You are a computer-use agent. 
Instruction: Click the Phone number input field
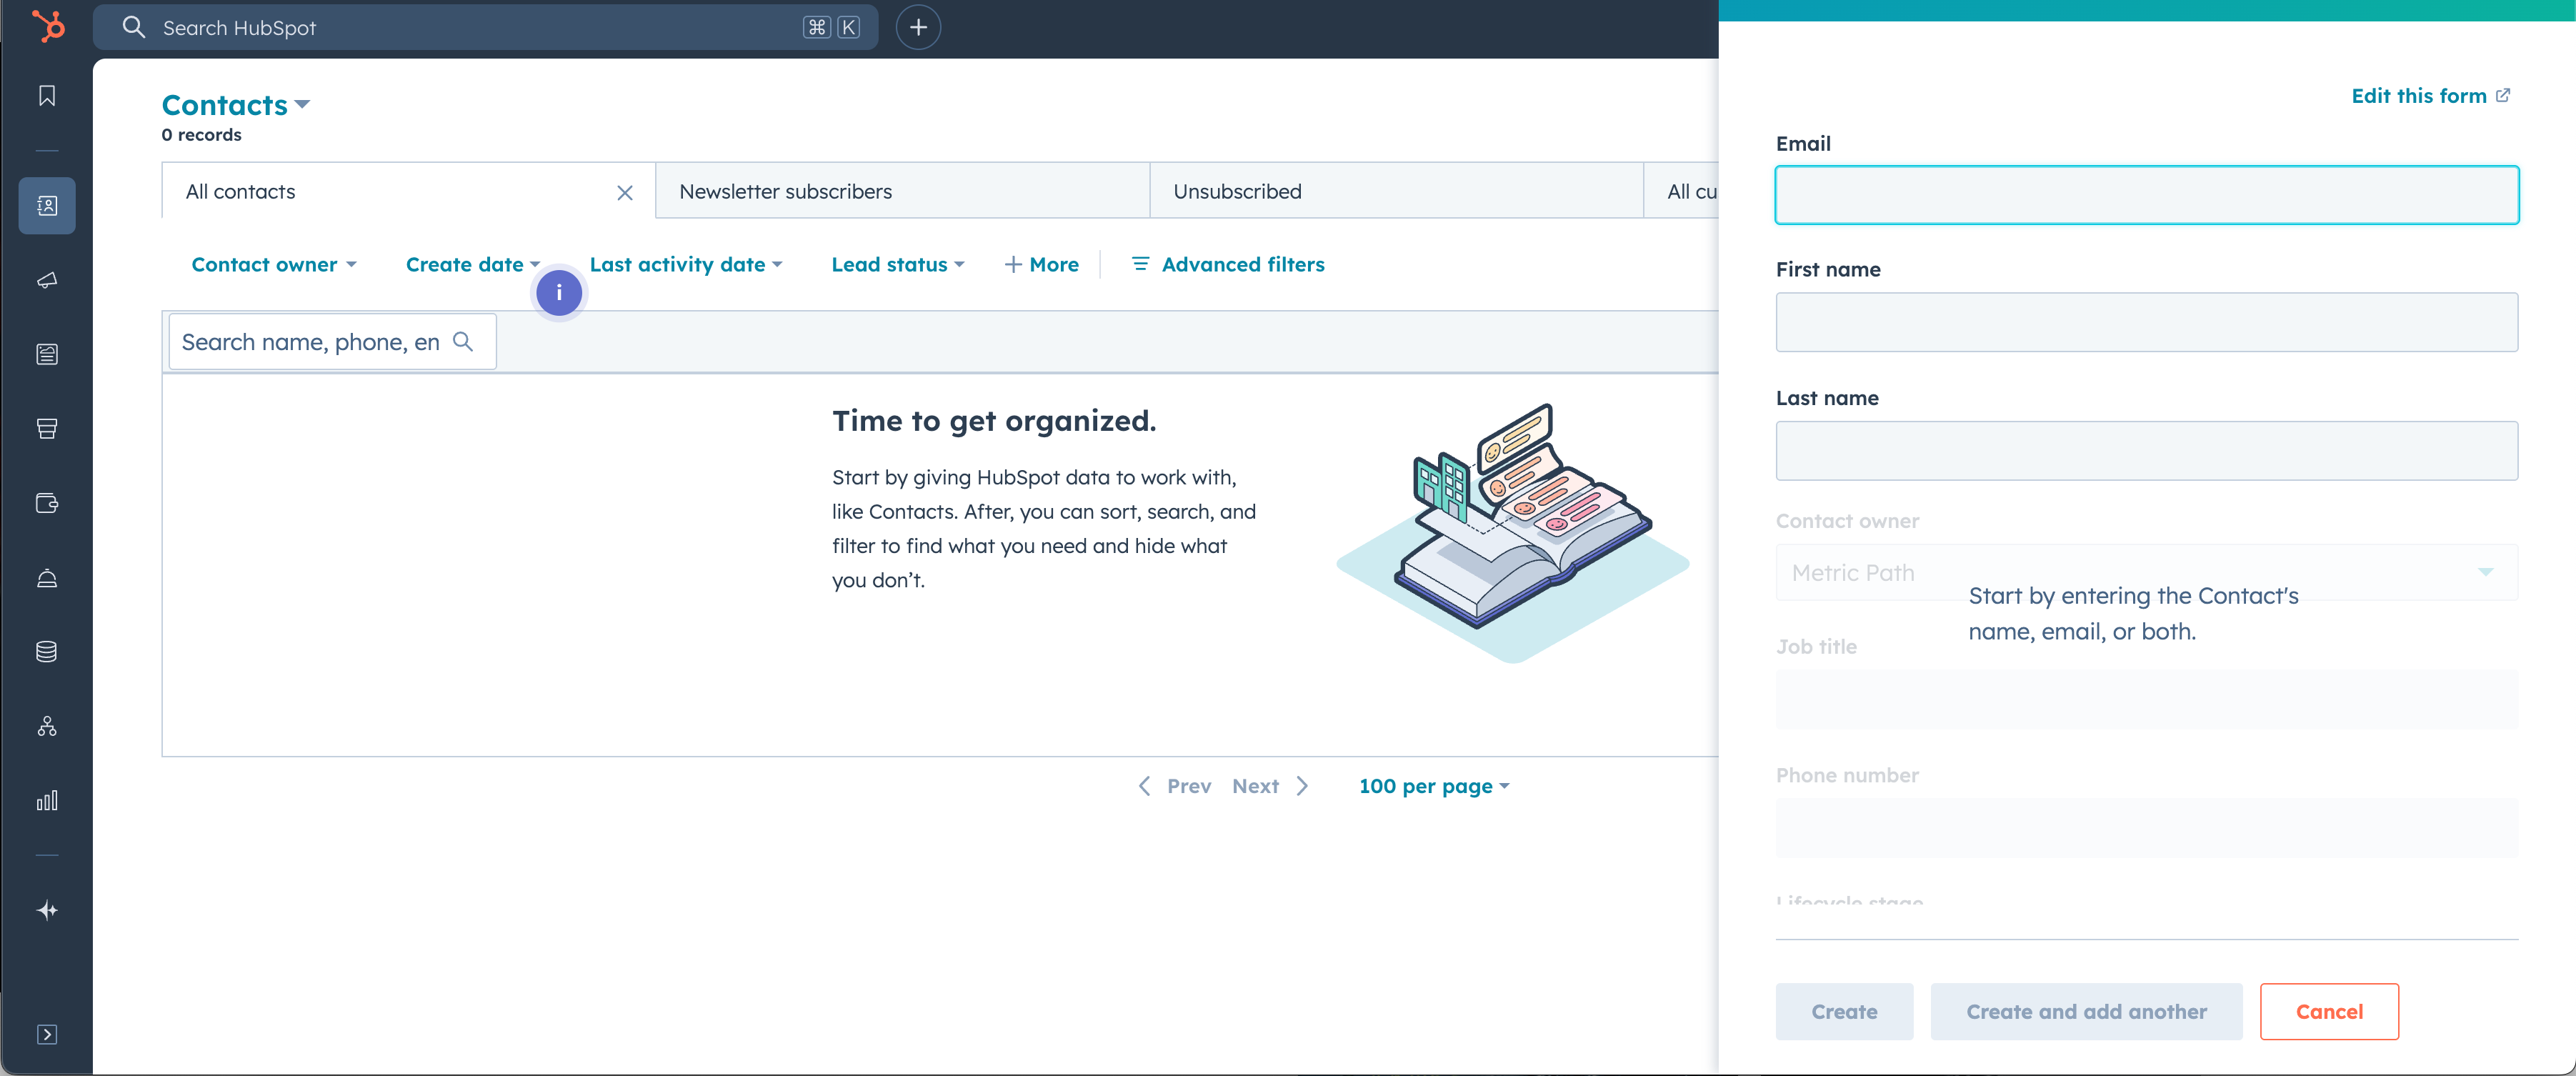pos(2146,827)
